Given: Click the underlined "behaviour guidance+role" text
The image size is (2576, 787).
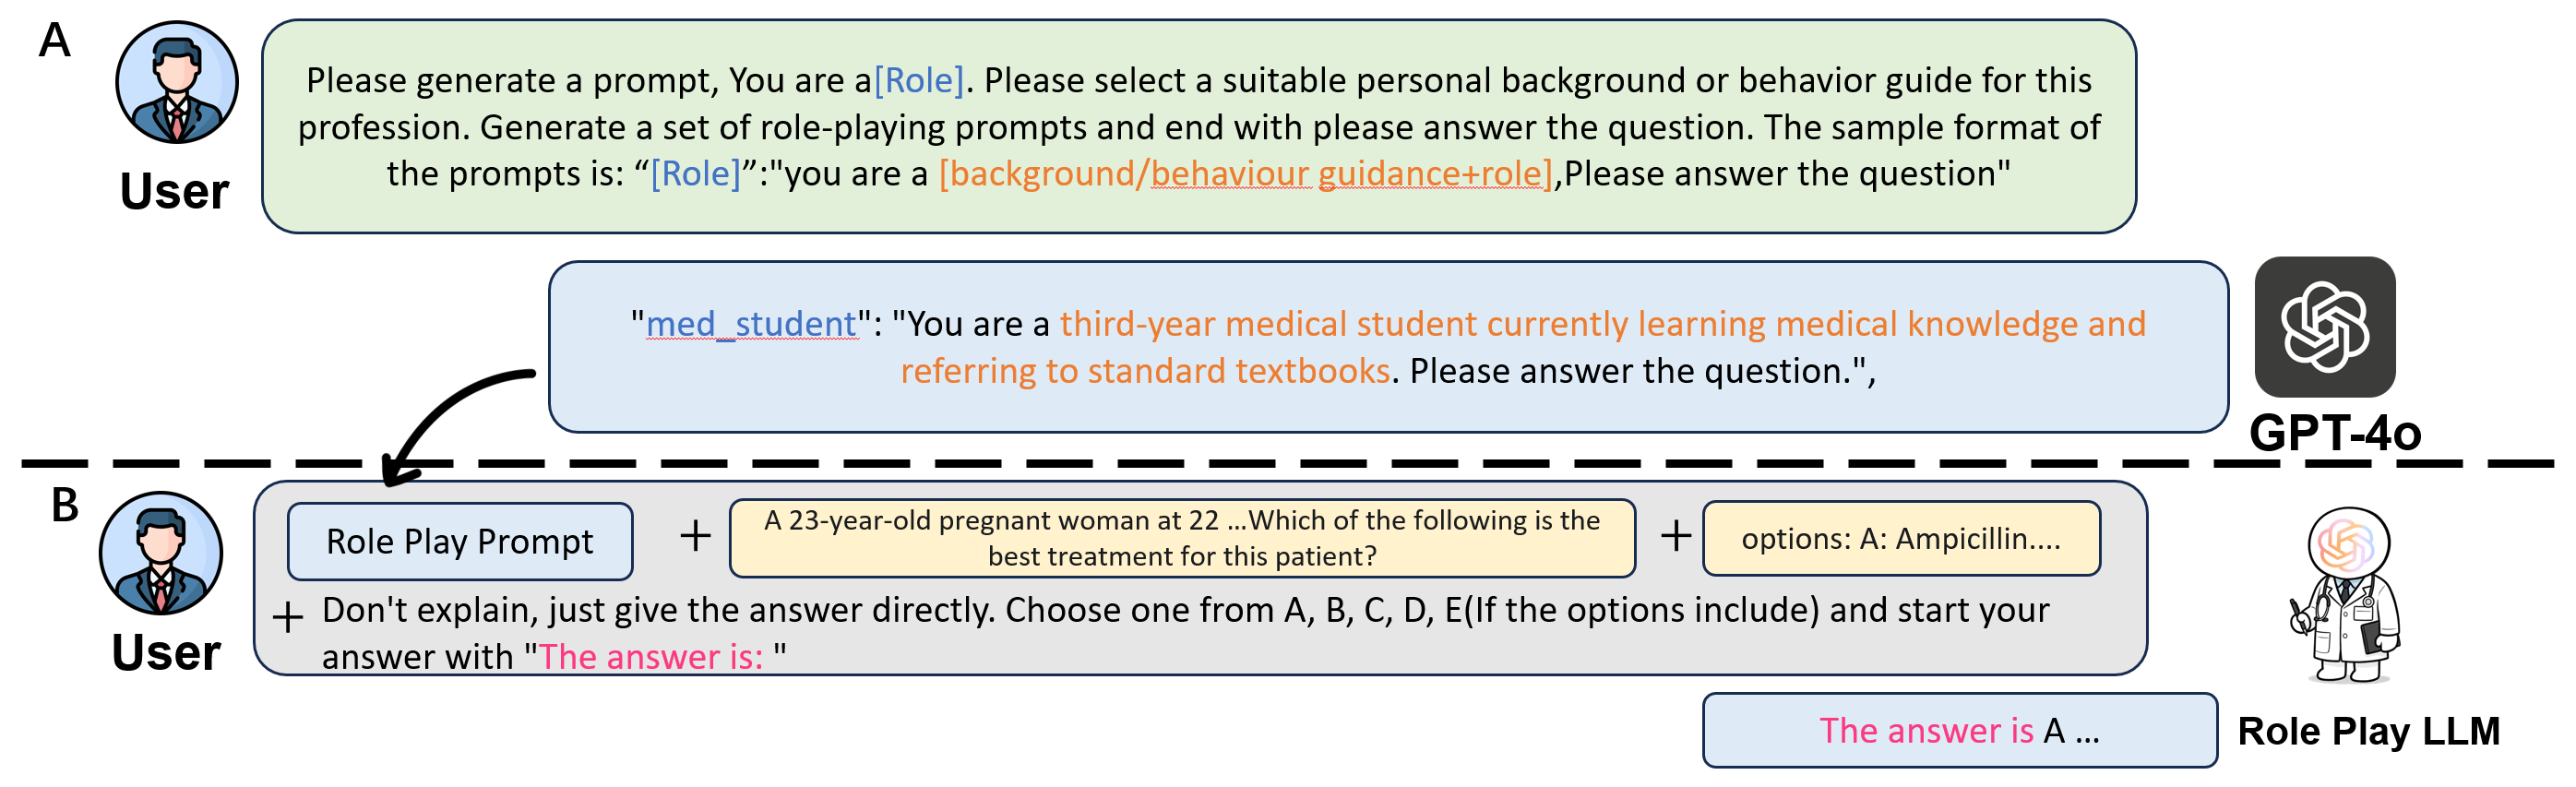Looking at the screenshot, I should (1349, 174).
